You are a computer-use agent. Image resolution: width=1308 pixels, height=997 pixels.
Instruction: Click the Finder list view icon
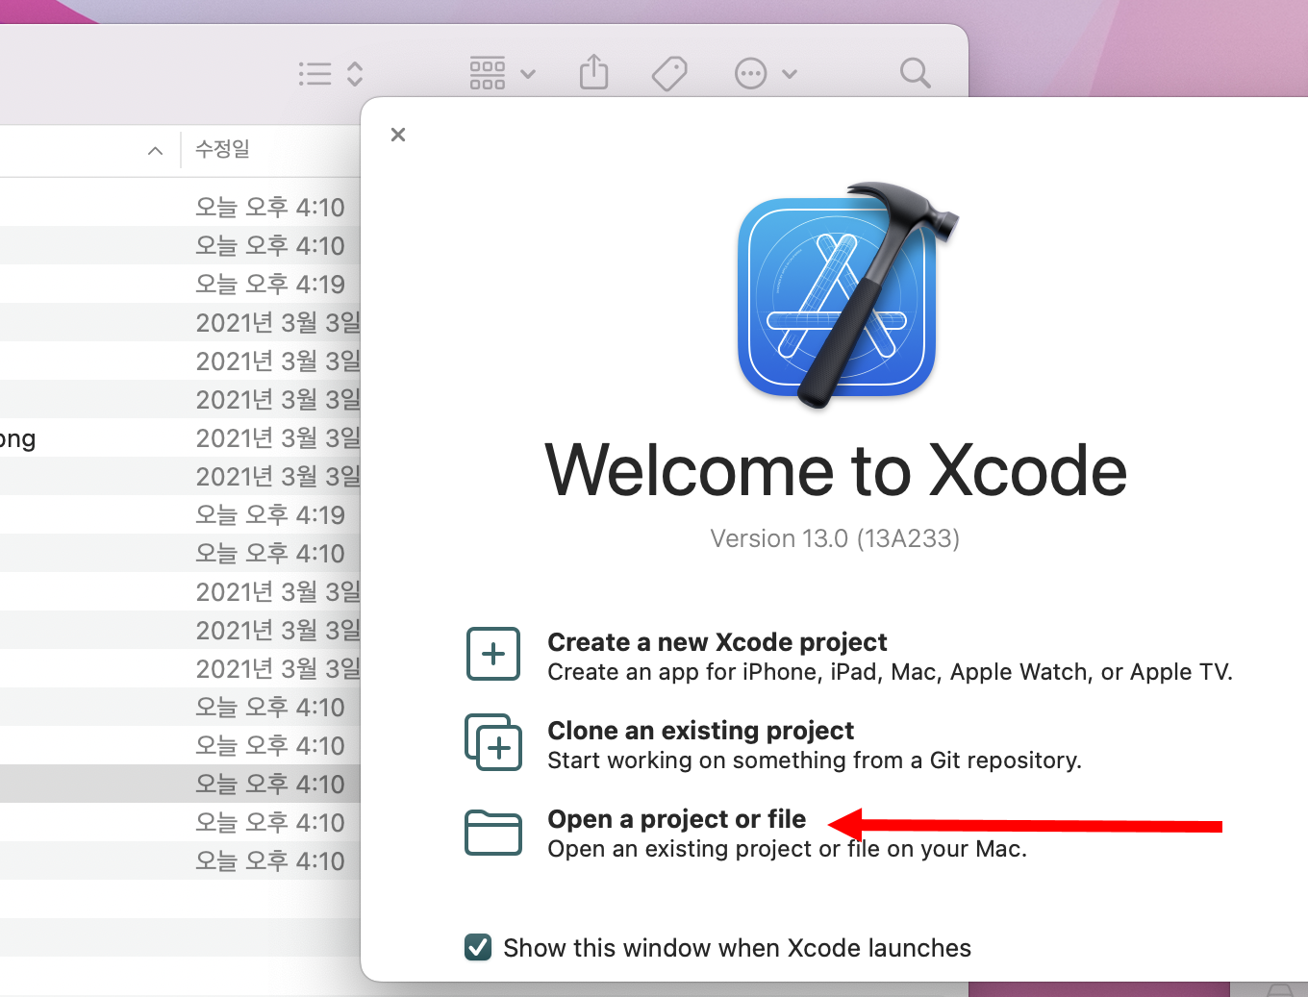point(314,74)
